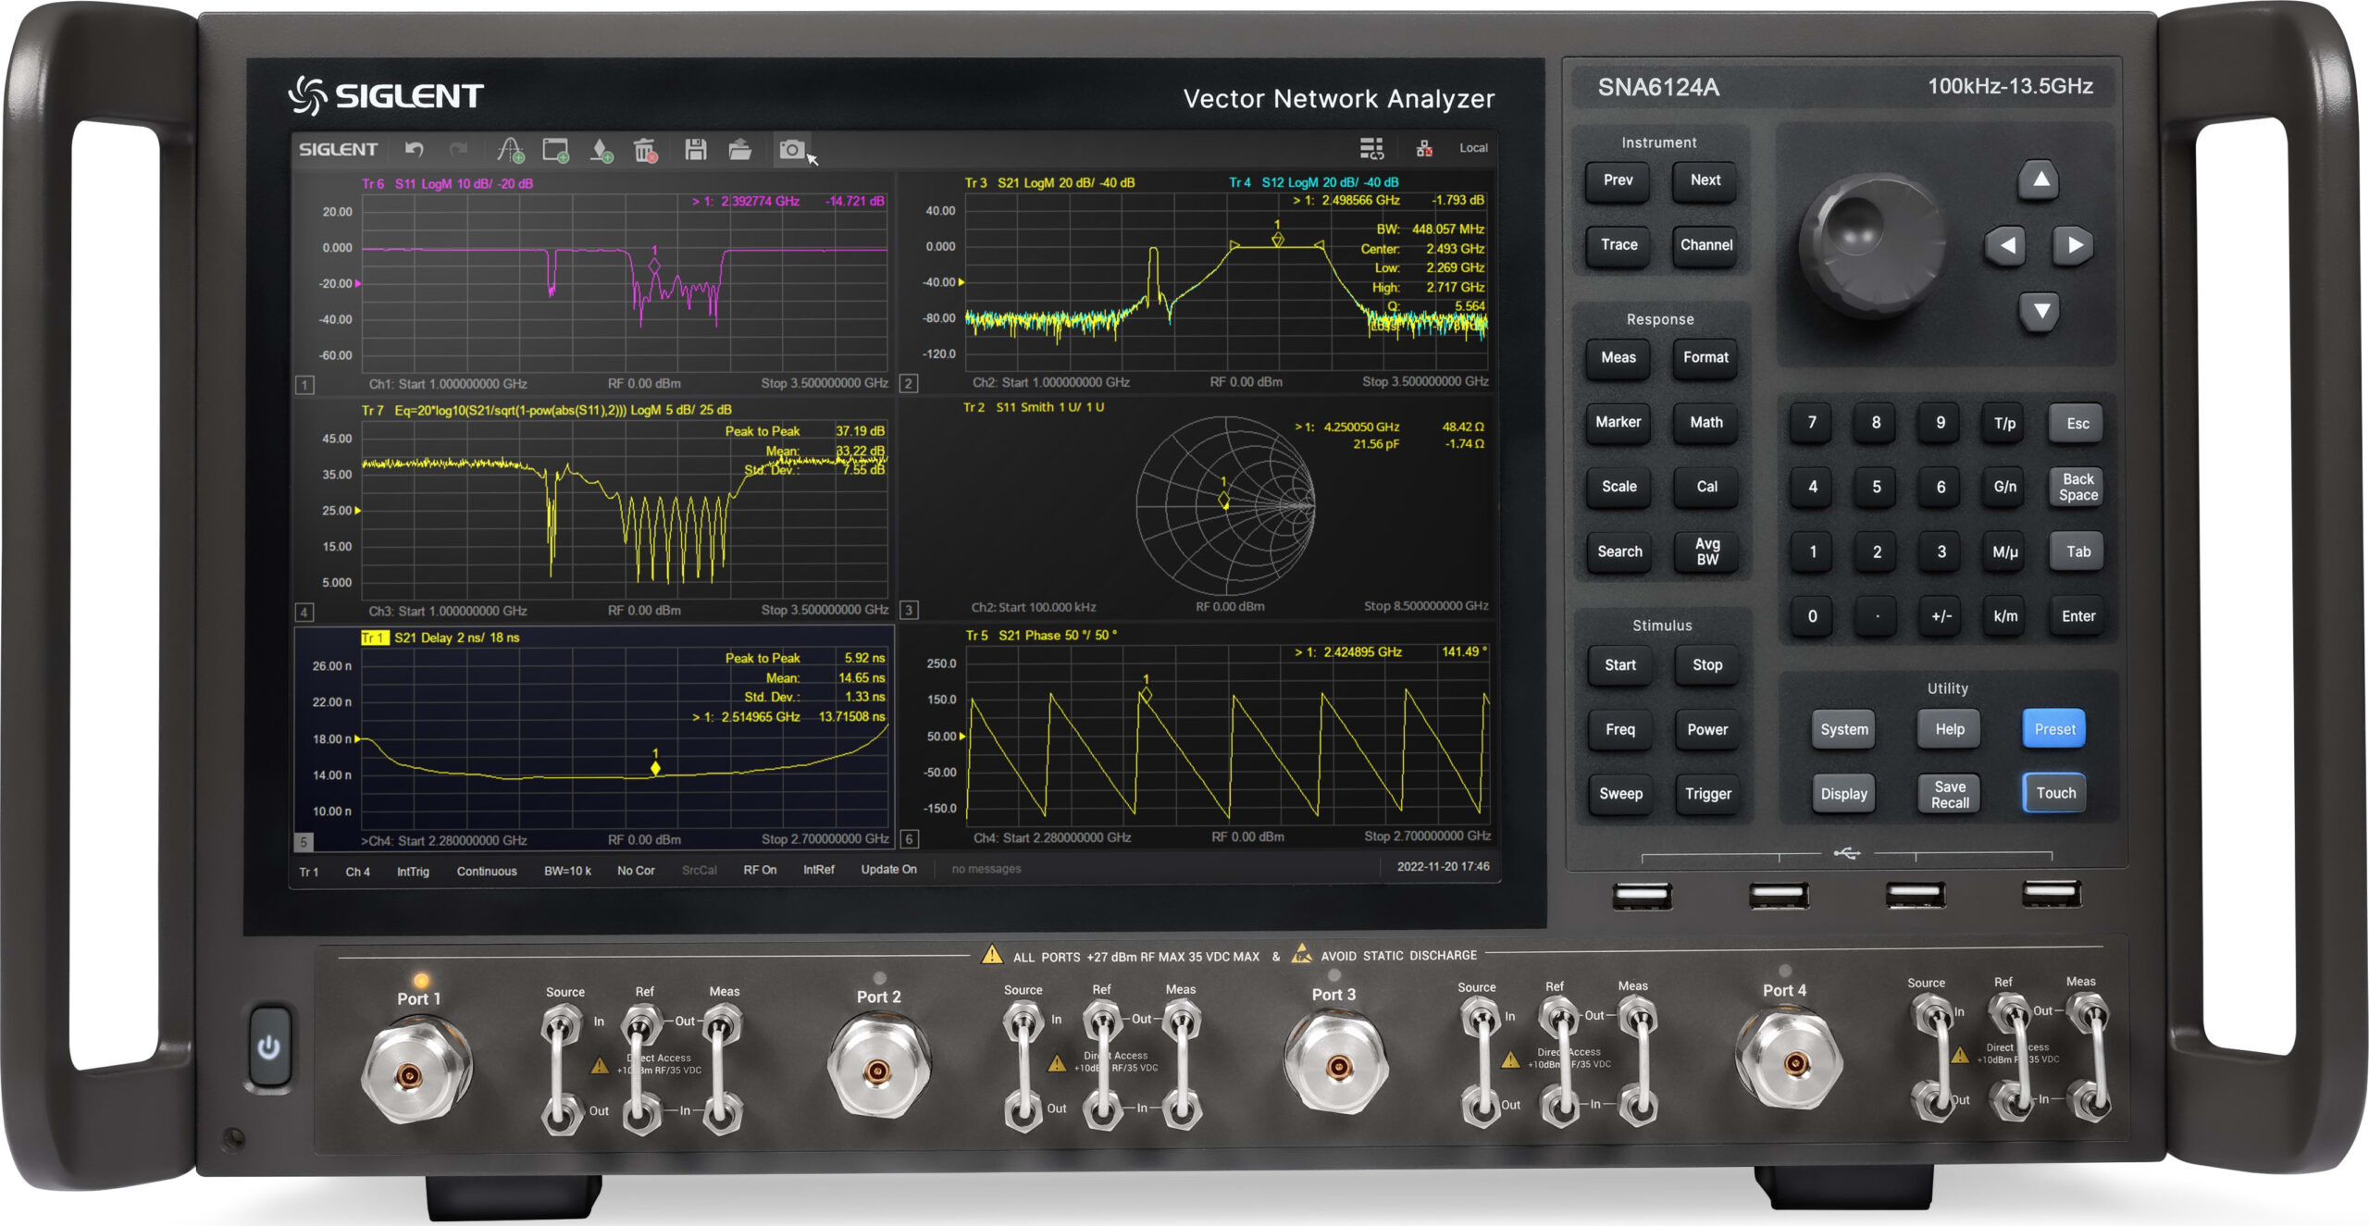This screenshot has width=2369, height=1226.
Task: Tap the Avg BW key
Action: click(x=1707, y=551)
